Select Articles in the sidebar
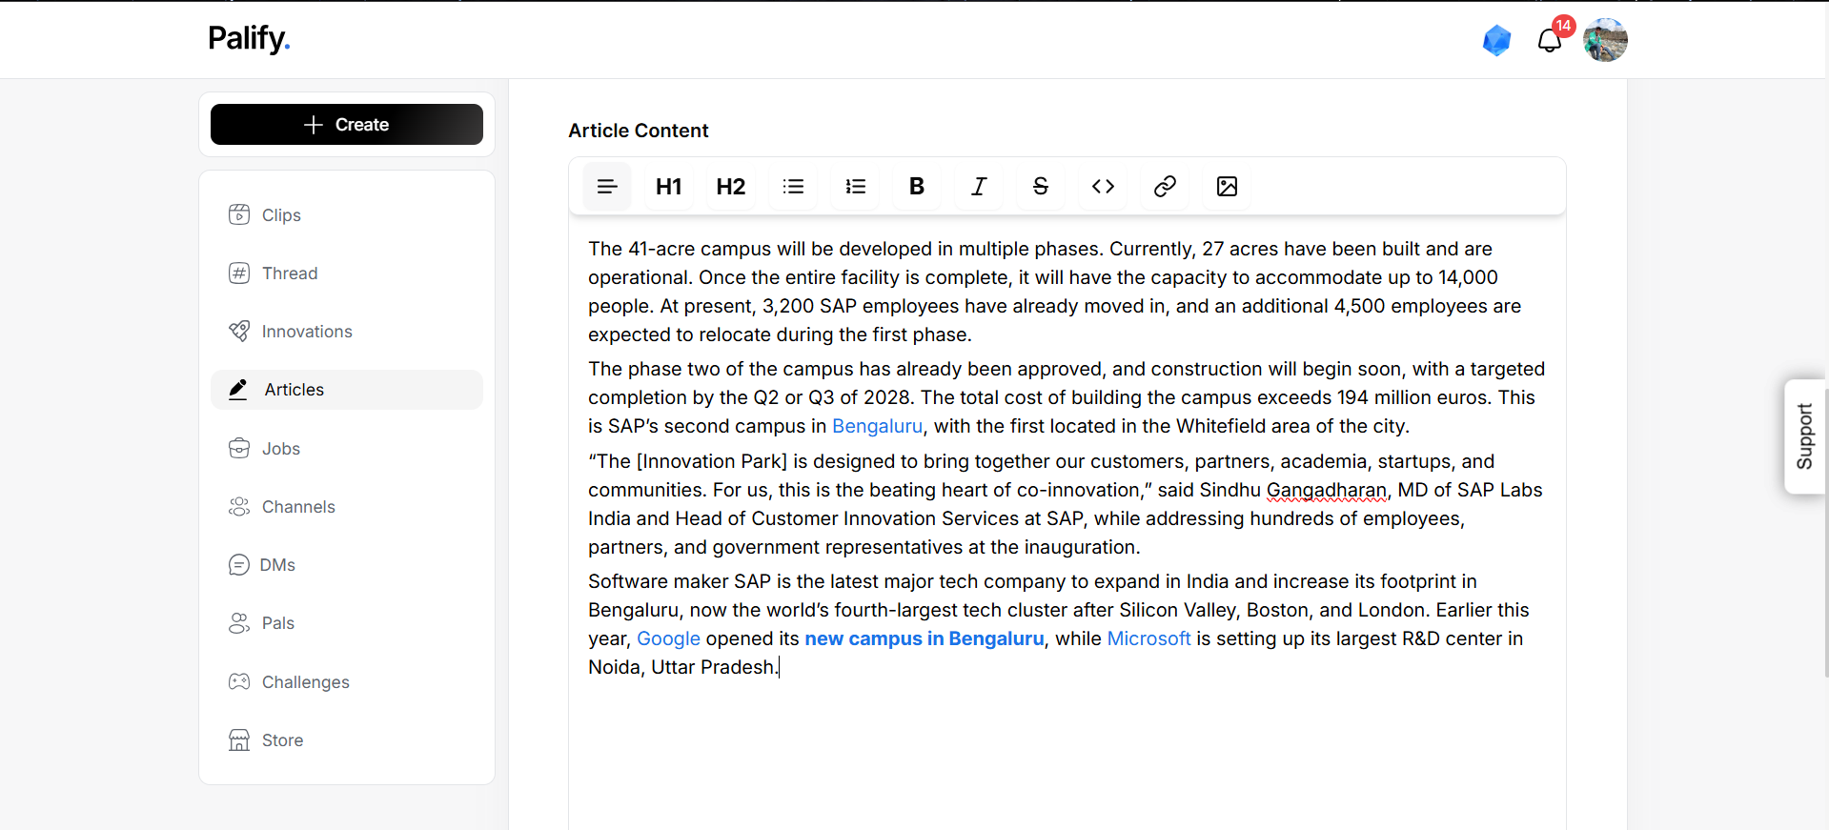 347,390
